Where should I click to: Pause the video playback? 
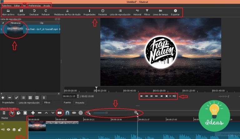[151, 96]
